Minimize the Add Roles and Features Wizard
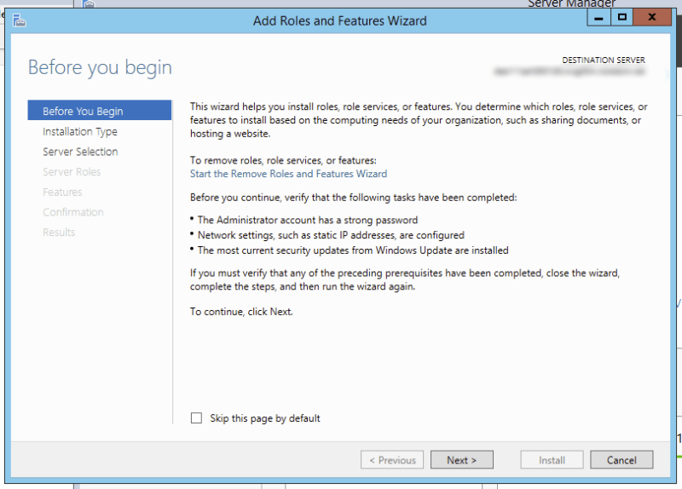Screen dimensions: 682x489 pos(599,18)
